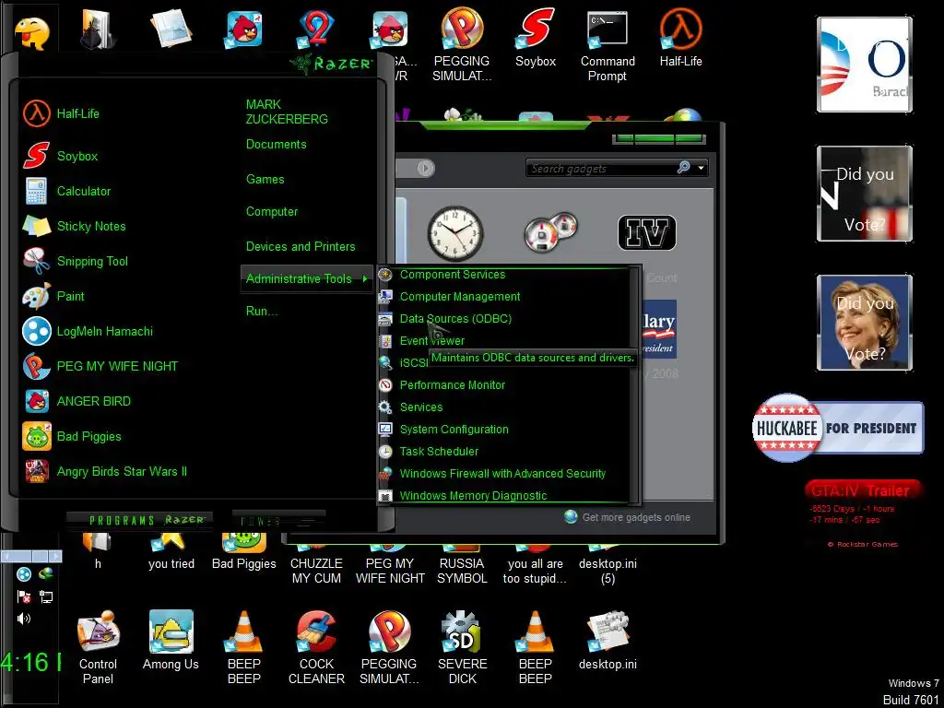Screen dimensions: 944x708
Task: Click the POWER button in the start menu
Action: pyautogui.click(x=278, y=522)
